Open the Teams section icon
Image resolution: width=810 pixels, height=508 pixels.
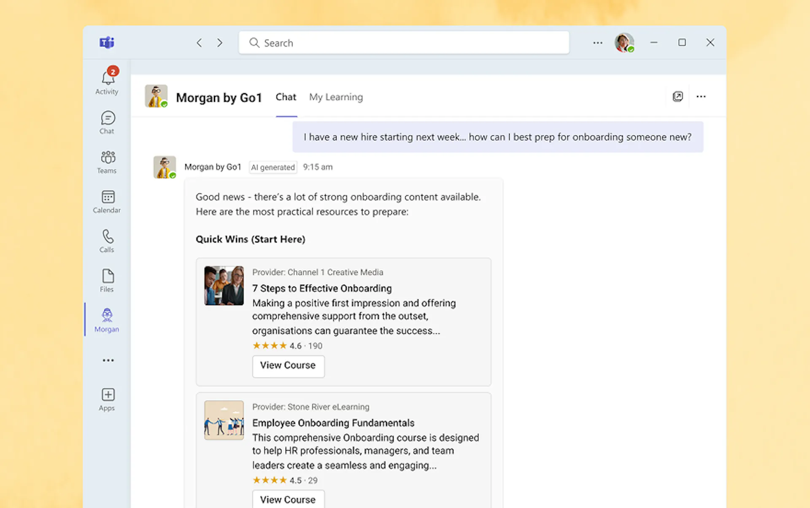[107, 162]
